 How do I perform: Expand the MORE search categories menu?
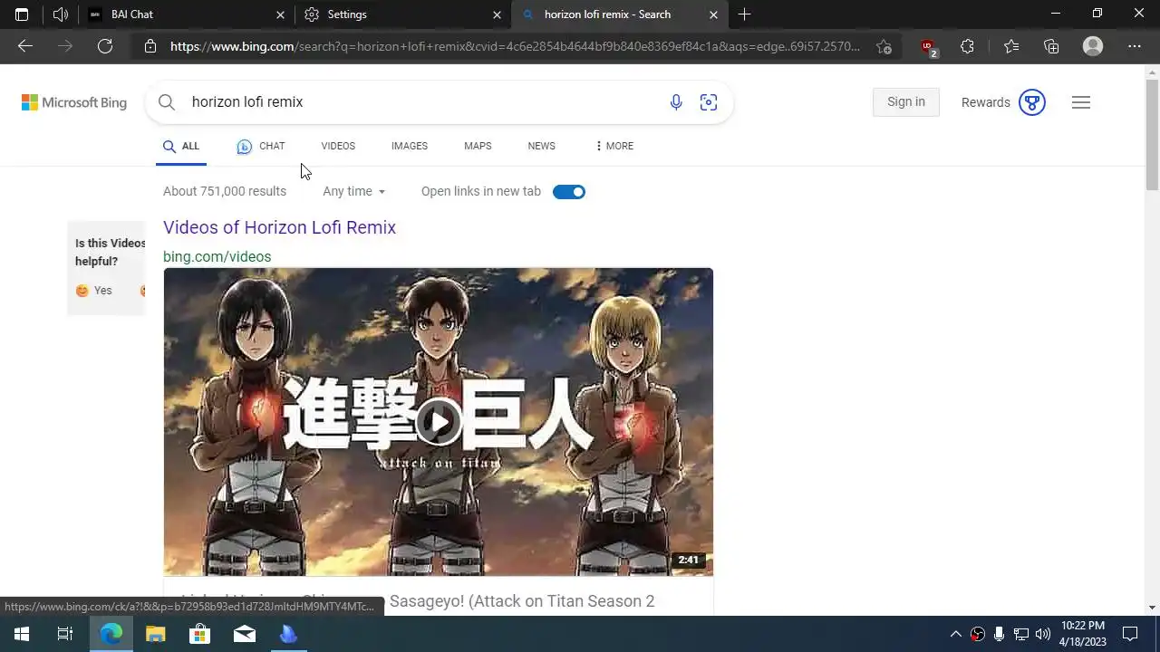[x=614, y=146]
